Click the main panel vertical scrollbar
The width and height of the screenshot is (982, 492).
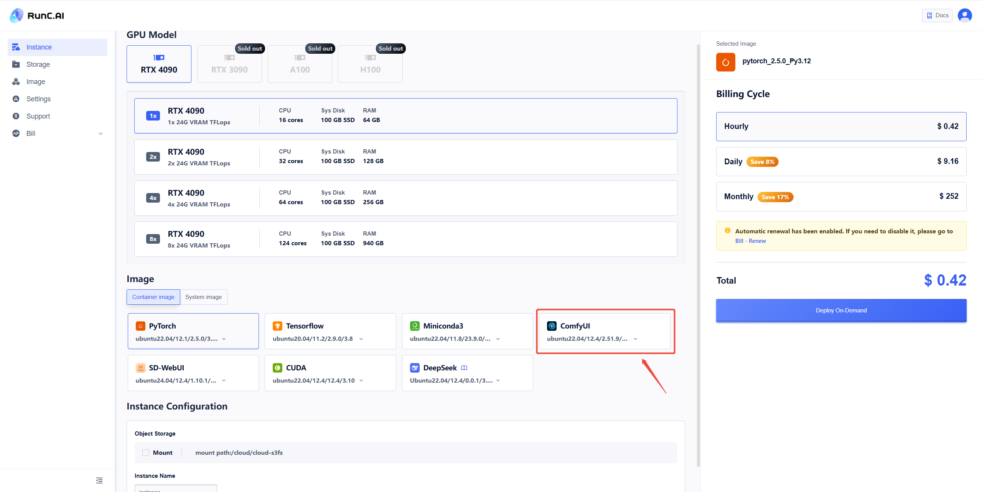coord(698,256)
